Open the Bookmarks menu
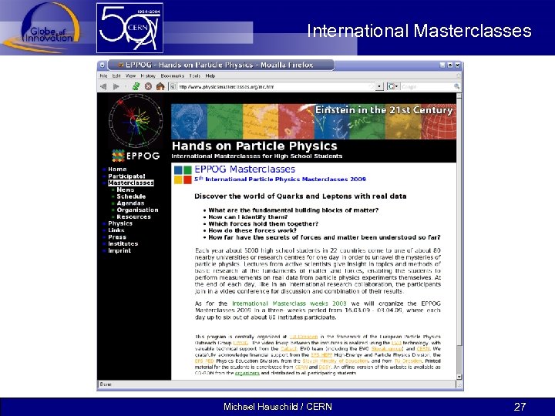Image resolution: width=555 pixels, height=416 pixels. [x=173, y=75]
